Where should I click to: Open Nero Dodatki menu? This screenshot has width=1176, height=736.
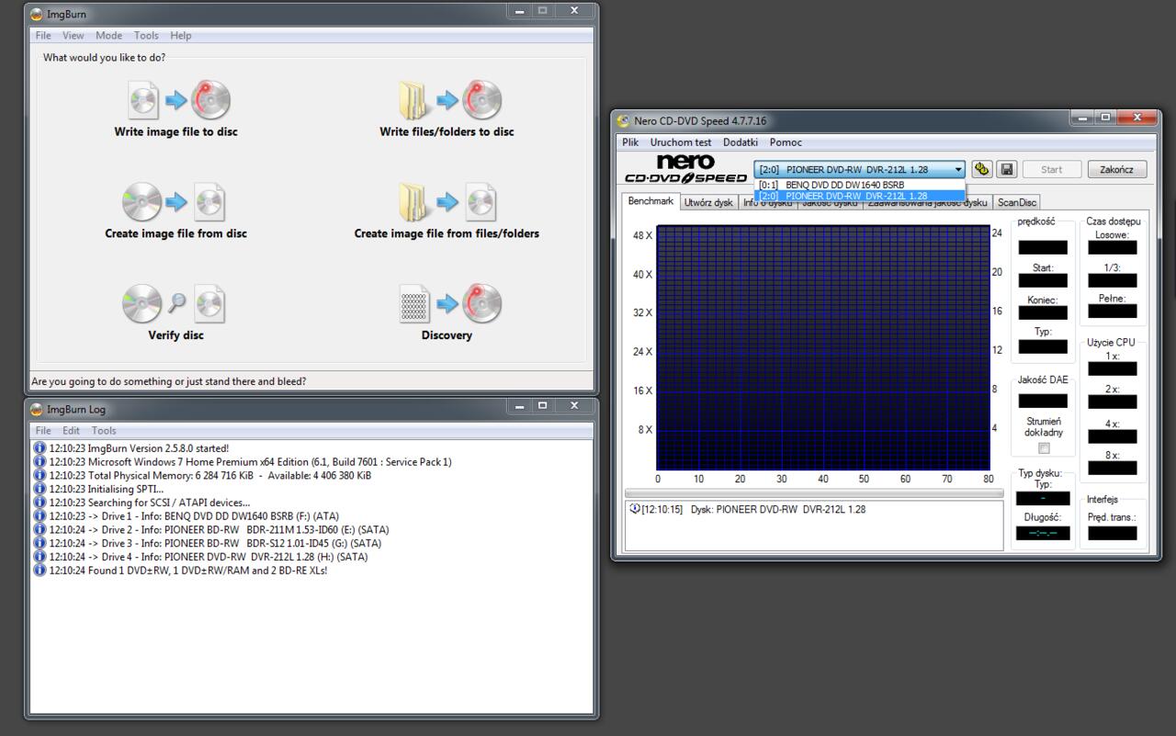741,142
